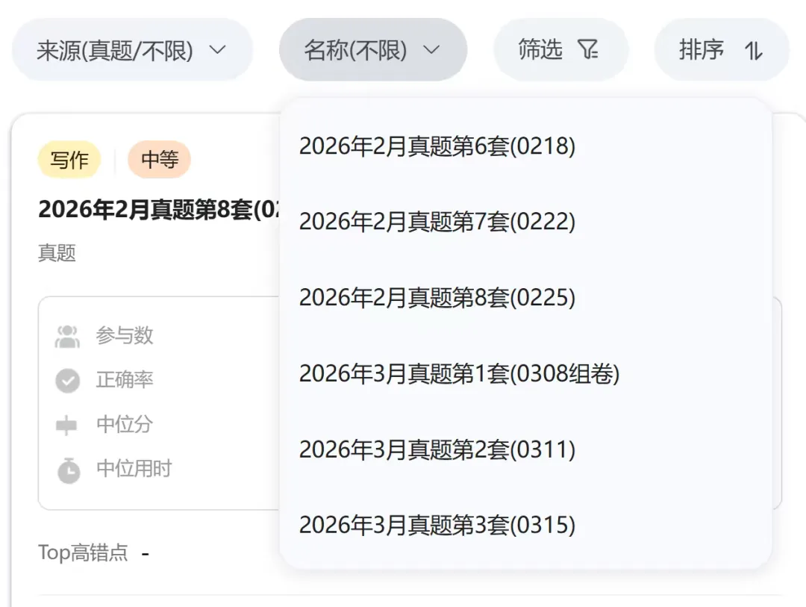
Task: Open the 名称(不限) dropdown
Action: pos(374,49)
